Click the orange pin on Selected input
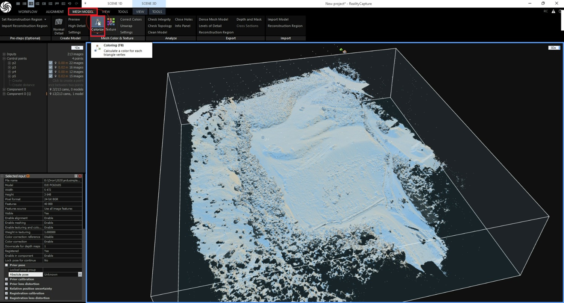The width and height of the screenshot is (564, 303). click(28, 176)
